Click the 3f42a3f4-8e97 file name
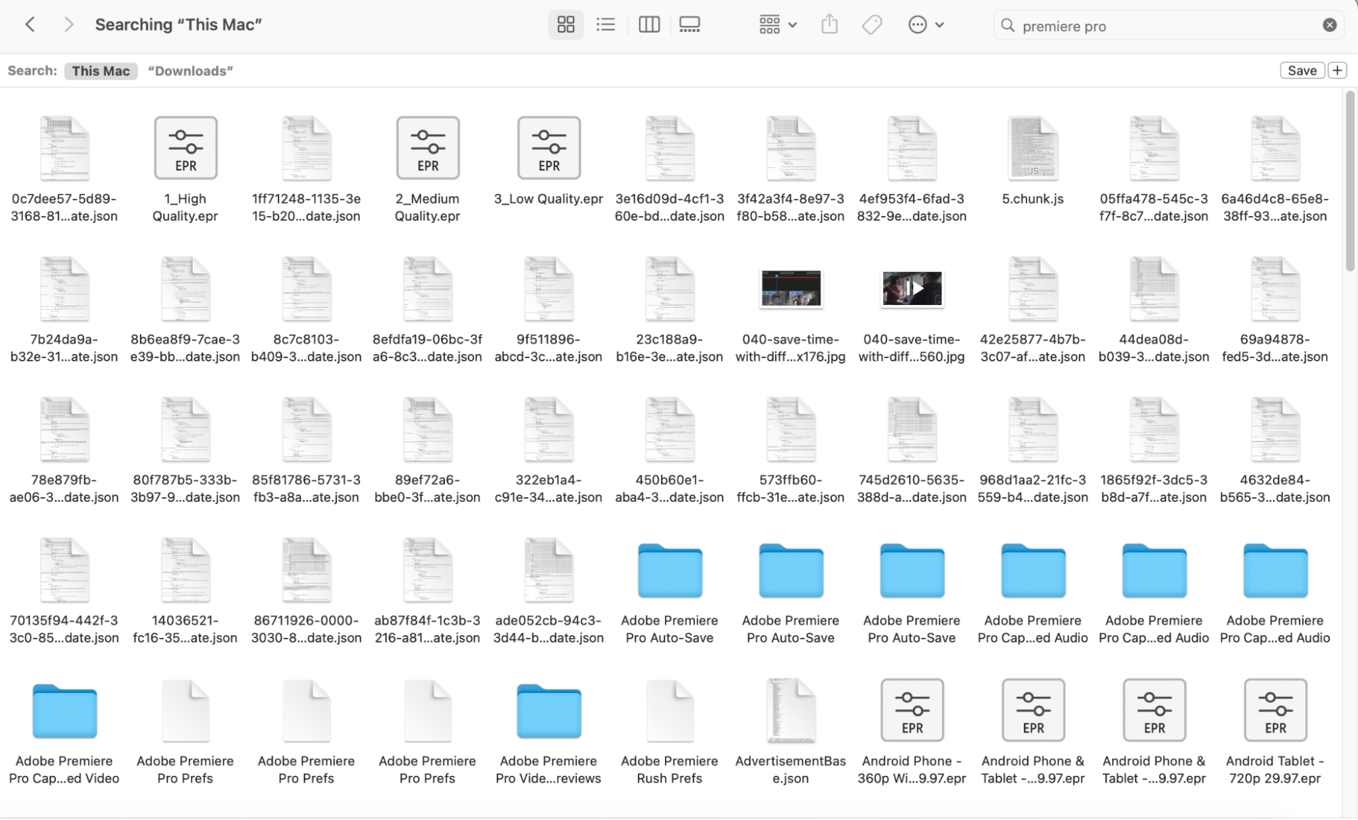1358x820 pixels. coord(790,207)
